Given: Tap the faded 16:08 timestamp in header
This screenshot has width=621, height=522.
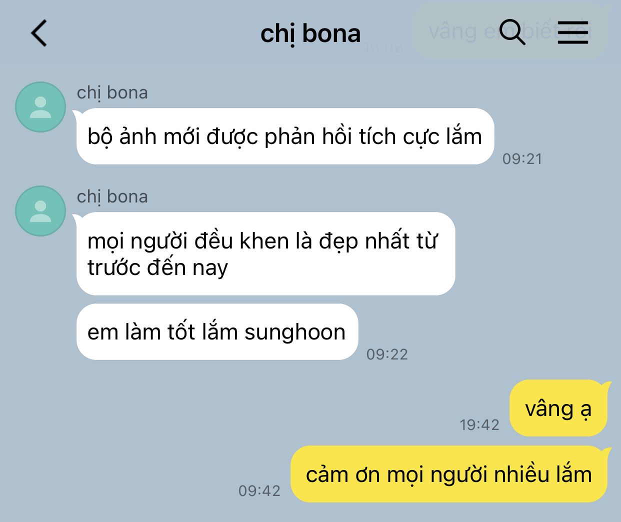Looking at the screenshot, I should pos(383,47).
